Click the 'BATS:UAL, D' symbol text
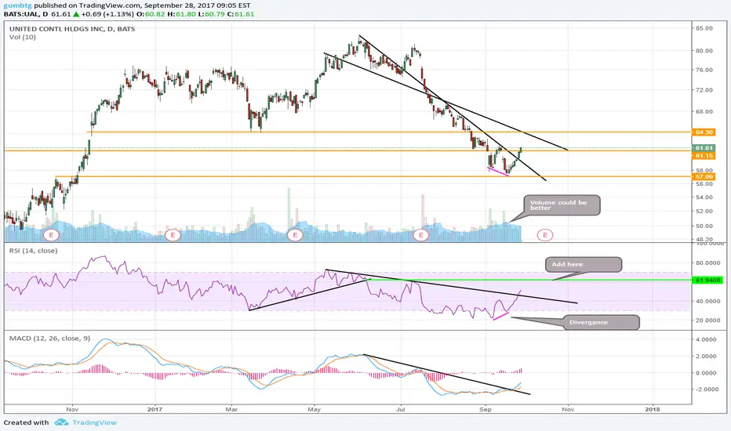This screenshot has width=731, height=431. pos(26,14)
